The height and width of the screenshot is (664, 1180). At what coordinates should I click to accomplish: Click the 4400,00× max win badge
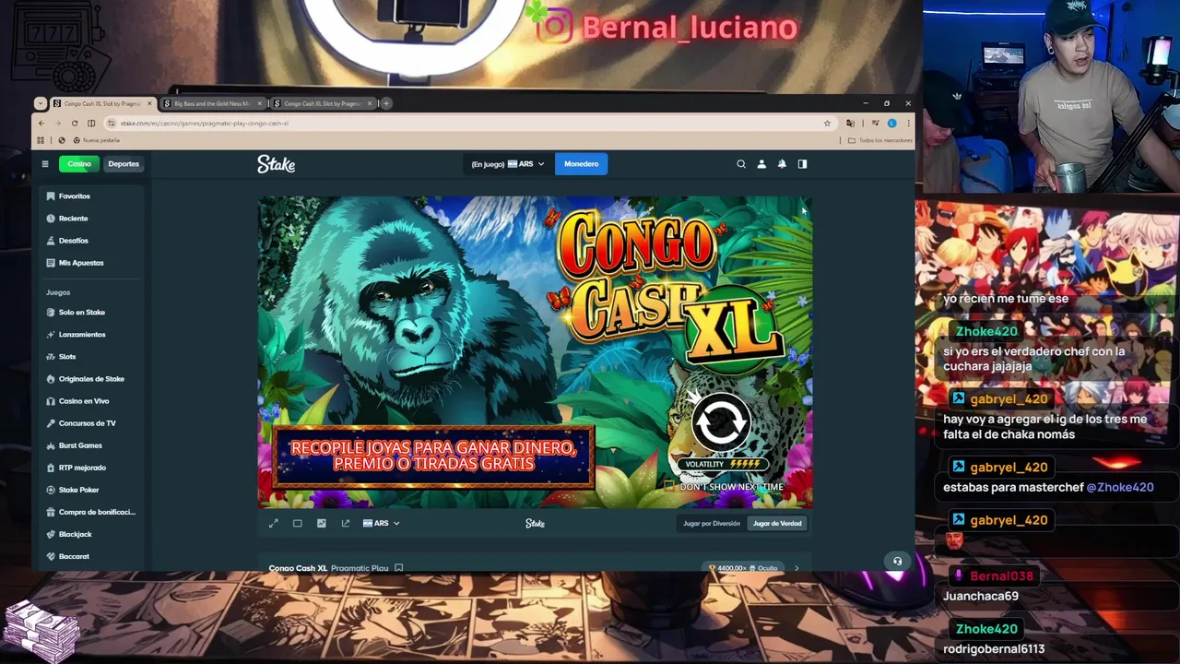click(745, 568)
